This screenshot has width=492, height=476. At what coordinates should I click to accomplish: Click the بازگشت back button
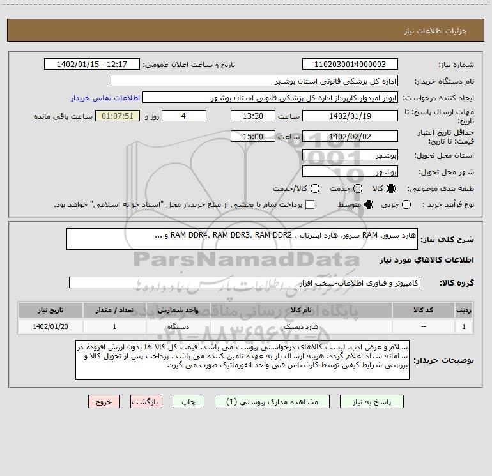click(146, 402)
